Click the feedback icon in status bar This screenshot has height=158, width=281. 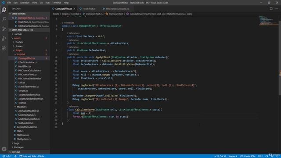[x=272, y=156]
